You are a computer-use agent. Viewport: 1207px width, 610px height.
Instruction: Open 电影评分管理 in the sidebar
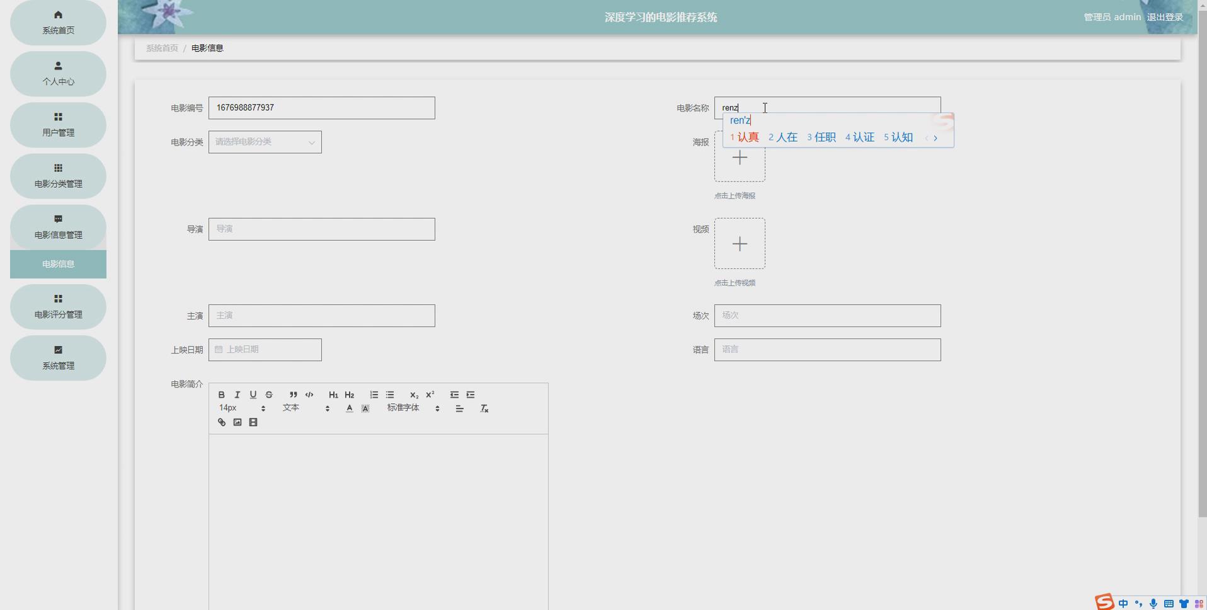click(x=58, y=306)
